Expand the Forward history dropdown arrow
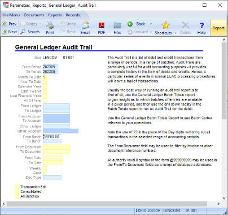The width and height of the screenshot is (228, 215). point(151,32)
